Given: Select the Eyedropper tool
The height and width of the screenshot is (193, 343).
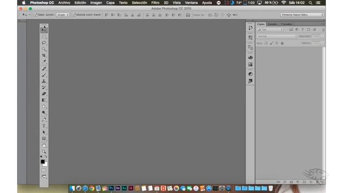Looking at the screenshot, I should [44, 62].
